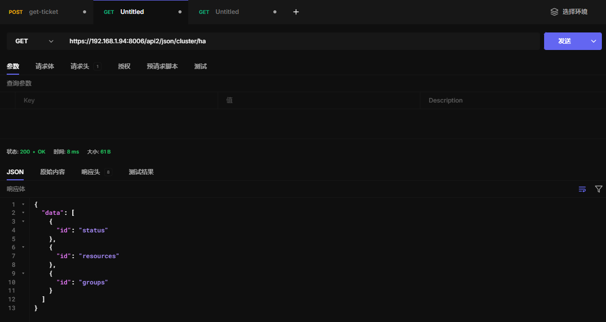This screenshot has height=322, width=606.
Task: Show the 原始内容 raw response tab
Action: click(53, 172)
